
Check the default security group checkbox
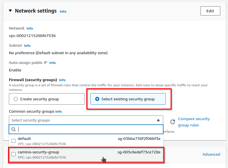coord(13,141)
